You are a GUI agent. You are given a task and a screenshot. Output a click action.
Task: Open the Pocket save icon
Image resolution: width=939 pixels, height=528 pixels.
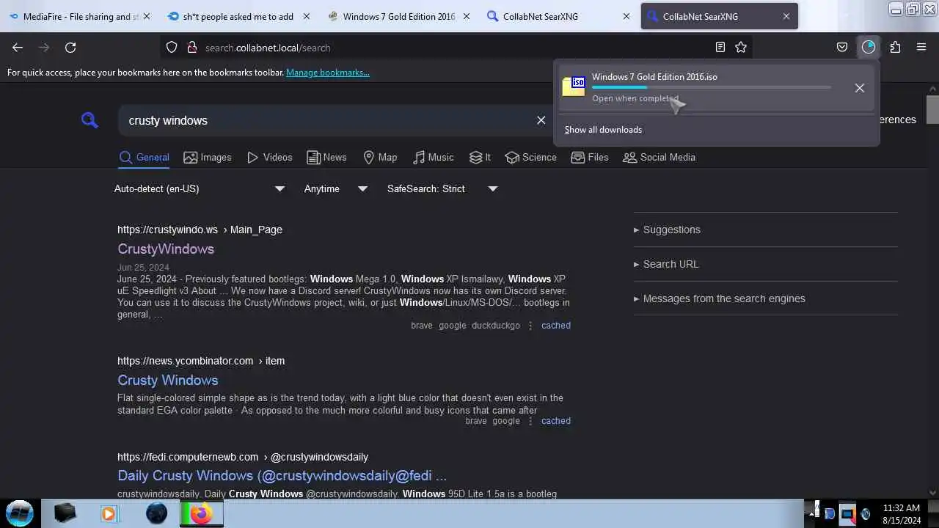(x=842, y=48)
